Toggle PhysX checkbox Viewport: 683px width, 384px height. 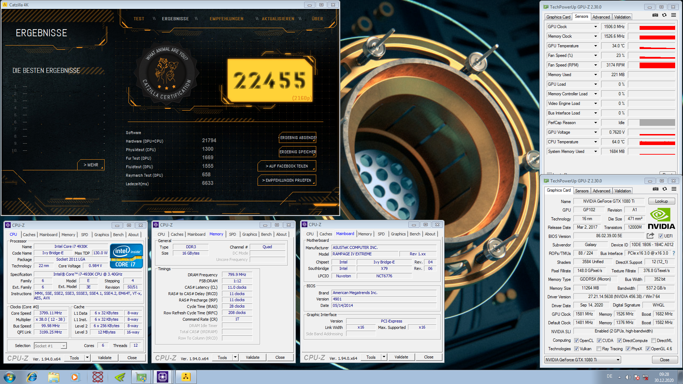[628, 348]
